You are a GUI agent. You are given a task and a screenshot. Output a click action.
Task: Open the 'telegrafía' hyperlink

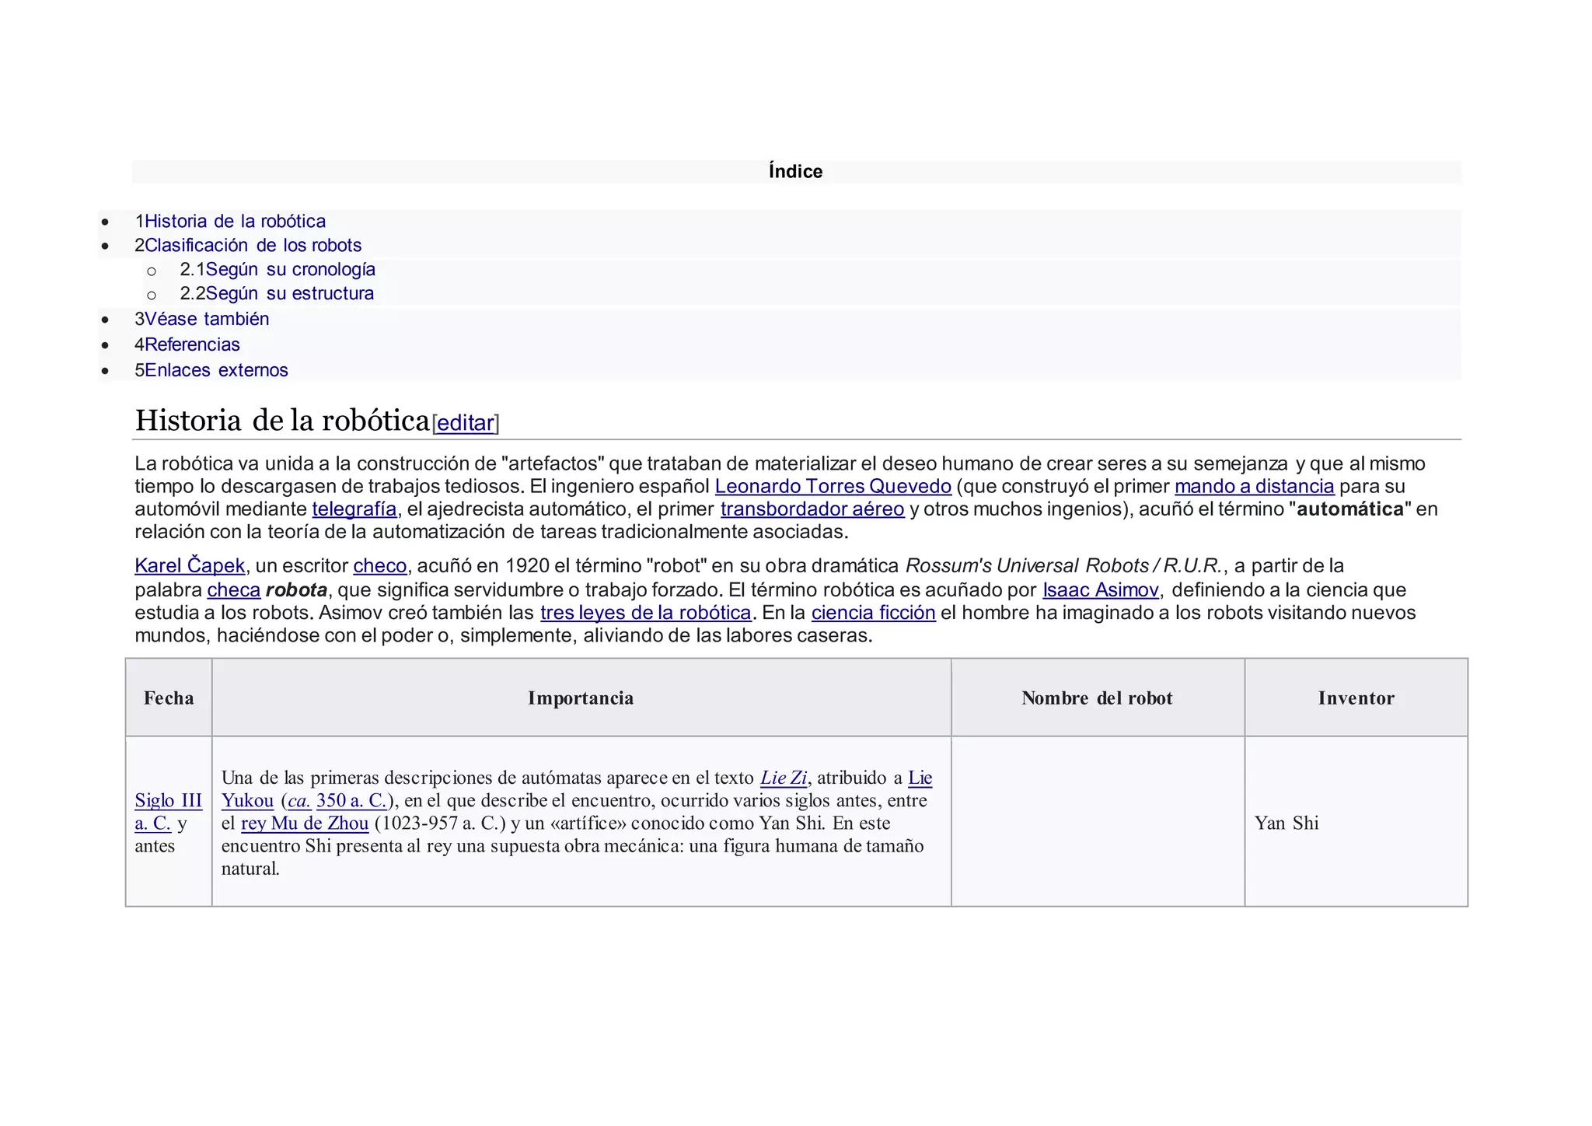[x=354, y=509]
